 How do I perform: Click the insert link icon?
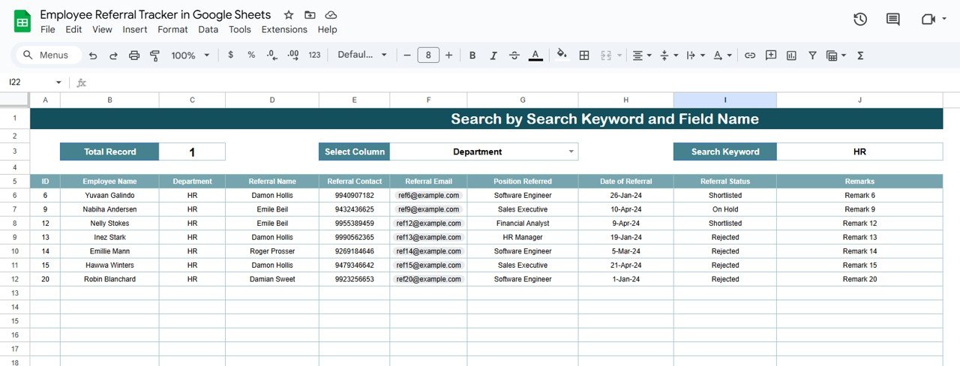[749, 55]
